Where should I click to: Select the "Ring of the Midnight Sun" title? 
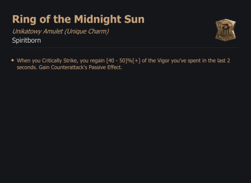coord(78,20)
